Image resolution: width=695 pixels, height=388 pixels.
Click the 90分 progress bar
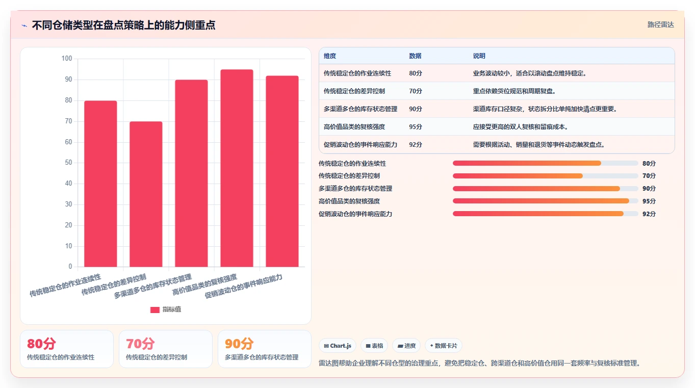(x=546, y=189)
